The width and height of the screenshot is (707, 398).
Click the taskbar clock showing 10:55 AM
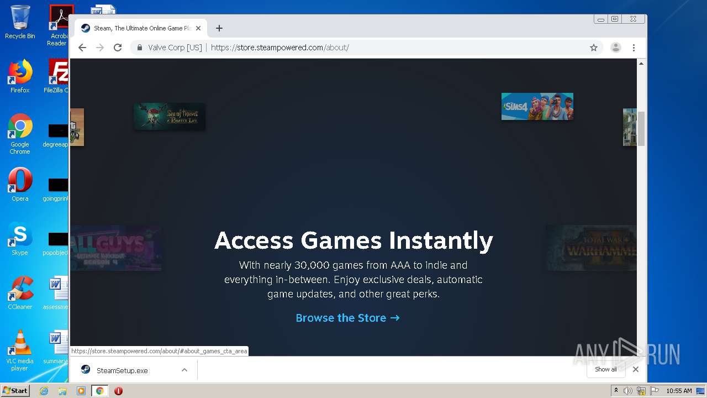[679, 391]
